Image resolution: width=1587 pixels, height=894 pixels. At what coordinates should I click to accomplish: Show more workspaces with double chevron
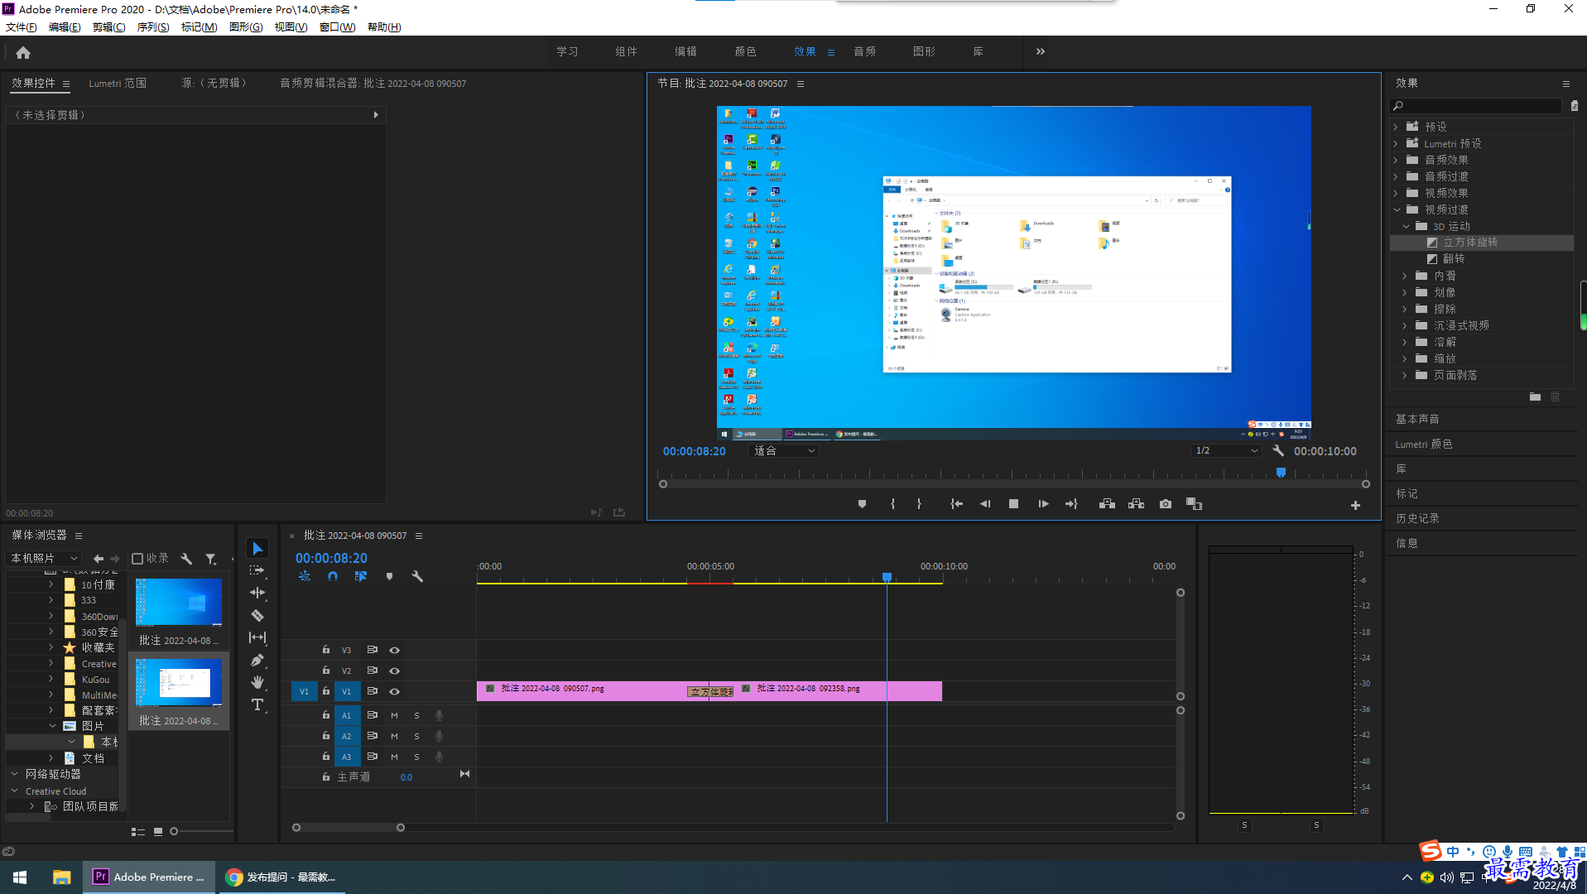point(1041,51)
